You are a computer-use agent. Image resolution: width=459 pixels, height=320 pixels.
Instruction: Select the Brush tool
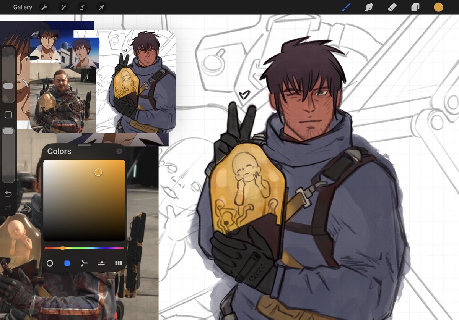point(346,7)
